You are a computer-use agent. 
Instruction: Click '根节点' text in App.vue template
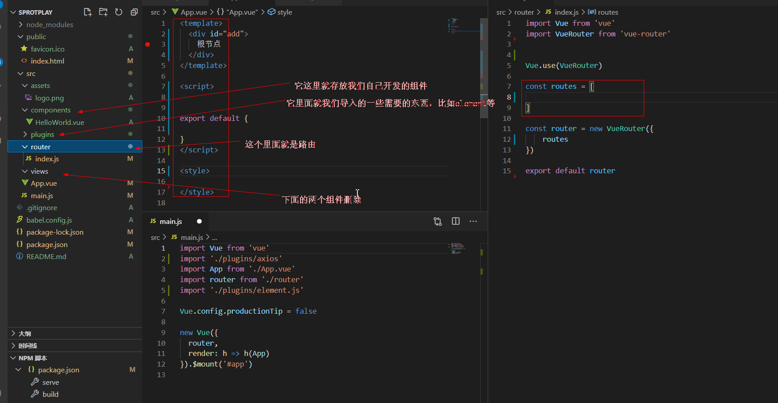tap(209, 44)
